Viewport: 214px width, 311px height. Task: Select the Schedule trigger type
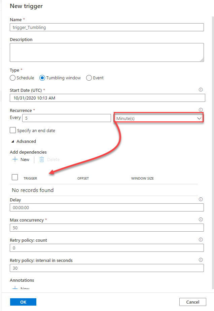(x=13, y=78)
